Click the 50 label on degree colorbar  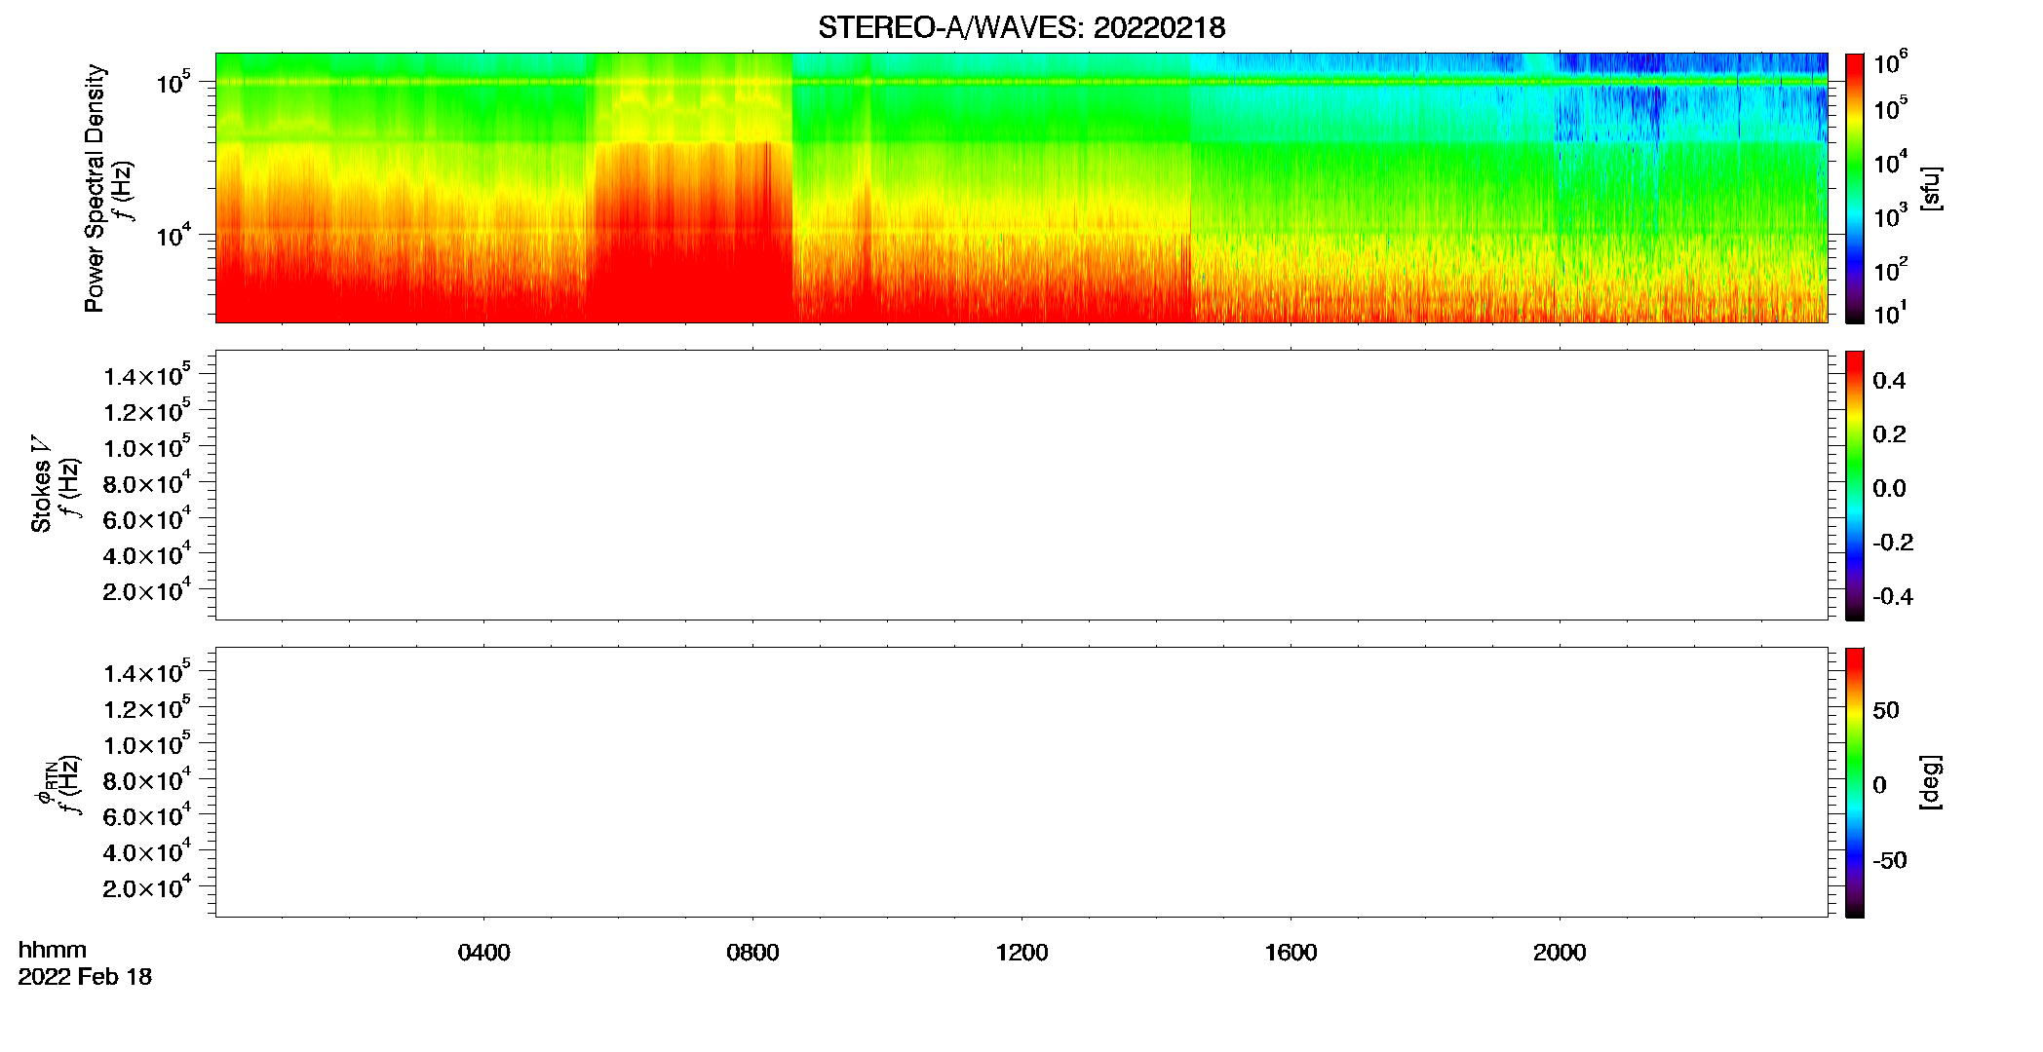pos(1886,710)
